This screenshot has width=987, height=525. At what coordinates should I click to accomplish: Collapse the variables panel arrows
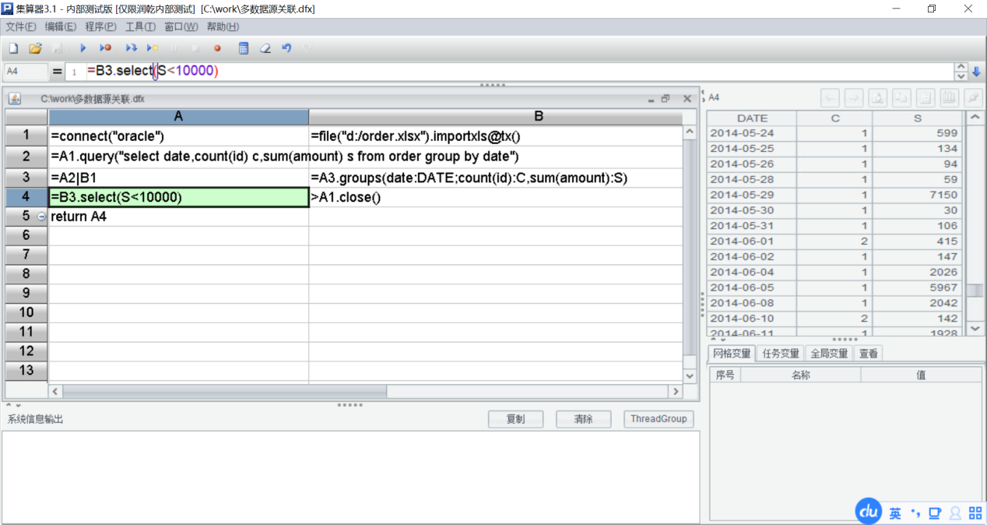point(718,340)
